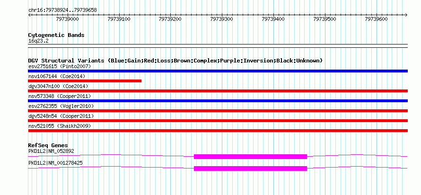This screenshot has width=421, height=195.
Task: Select the red dgv3047n100 loss bar
Action: 218,91
